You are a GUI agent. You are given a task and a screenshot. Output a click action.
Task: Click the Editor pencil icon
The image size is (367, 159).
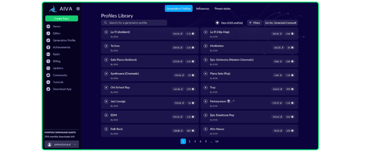48,33
